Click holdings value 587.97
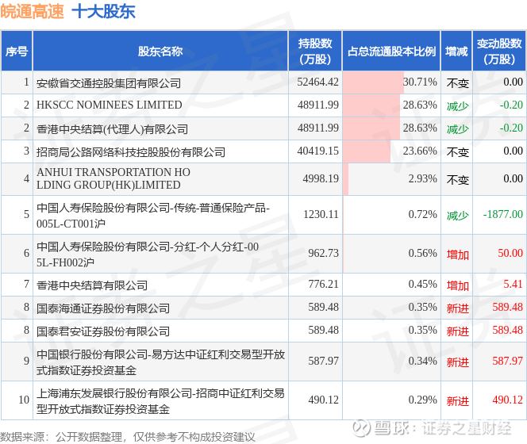Viewport: 527px width, 444px height. [x=323, y=361]
